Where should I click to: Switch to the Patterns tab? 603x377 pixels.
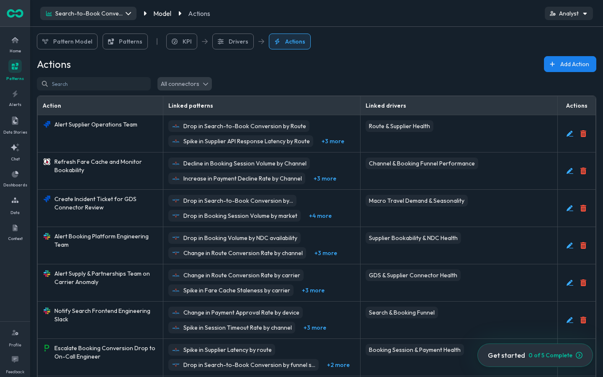[x=125, y=41]
